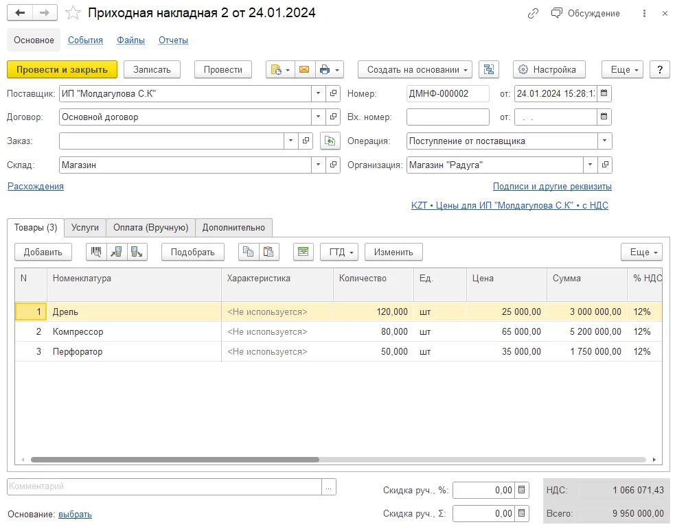Switch to the Файлы tab

[x=131, y=40]
